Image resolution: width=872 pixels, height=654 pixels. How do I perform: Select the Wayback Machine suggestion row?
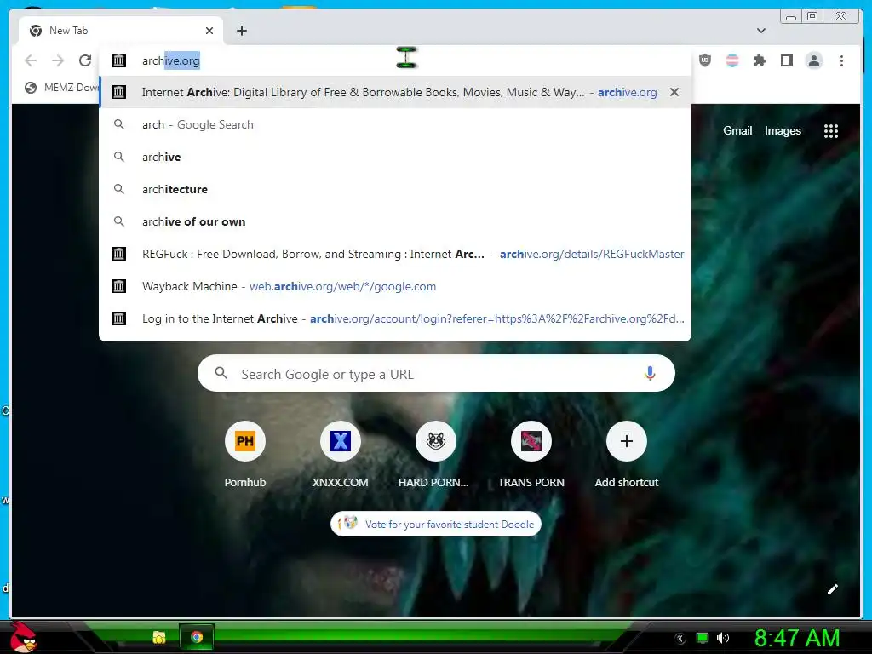[395, 286]
